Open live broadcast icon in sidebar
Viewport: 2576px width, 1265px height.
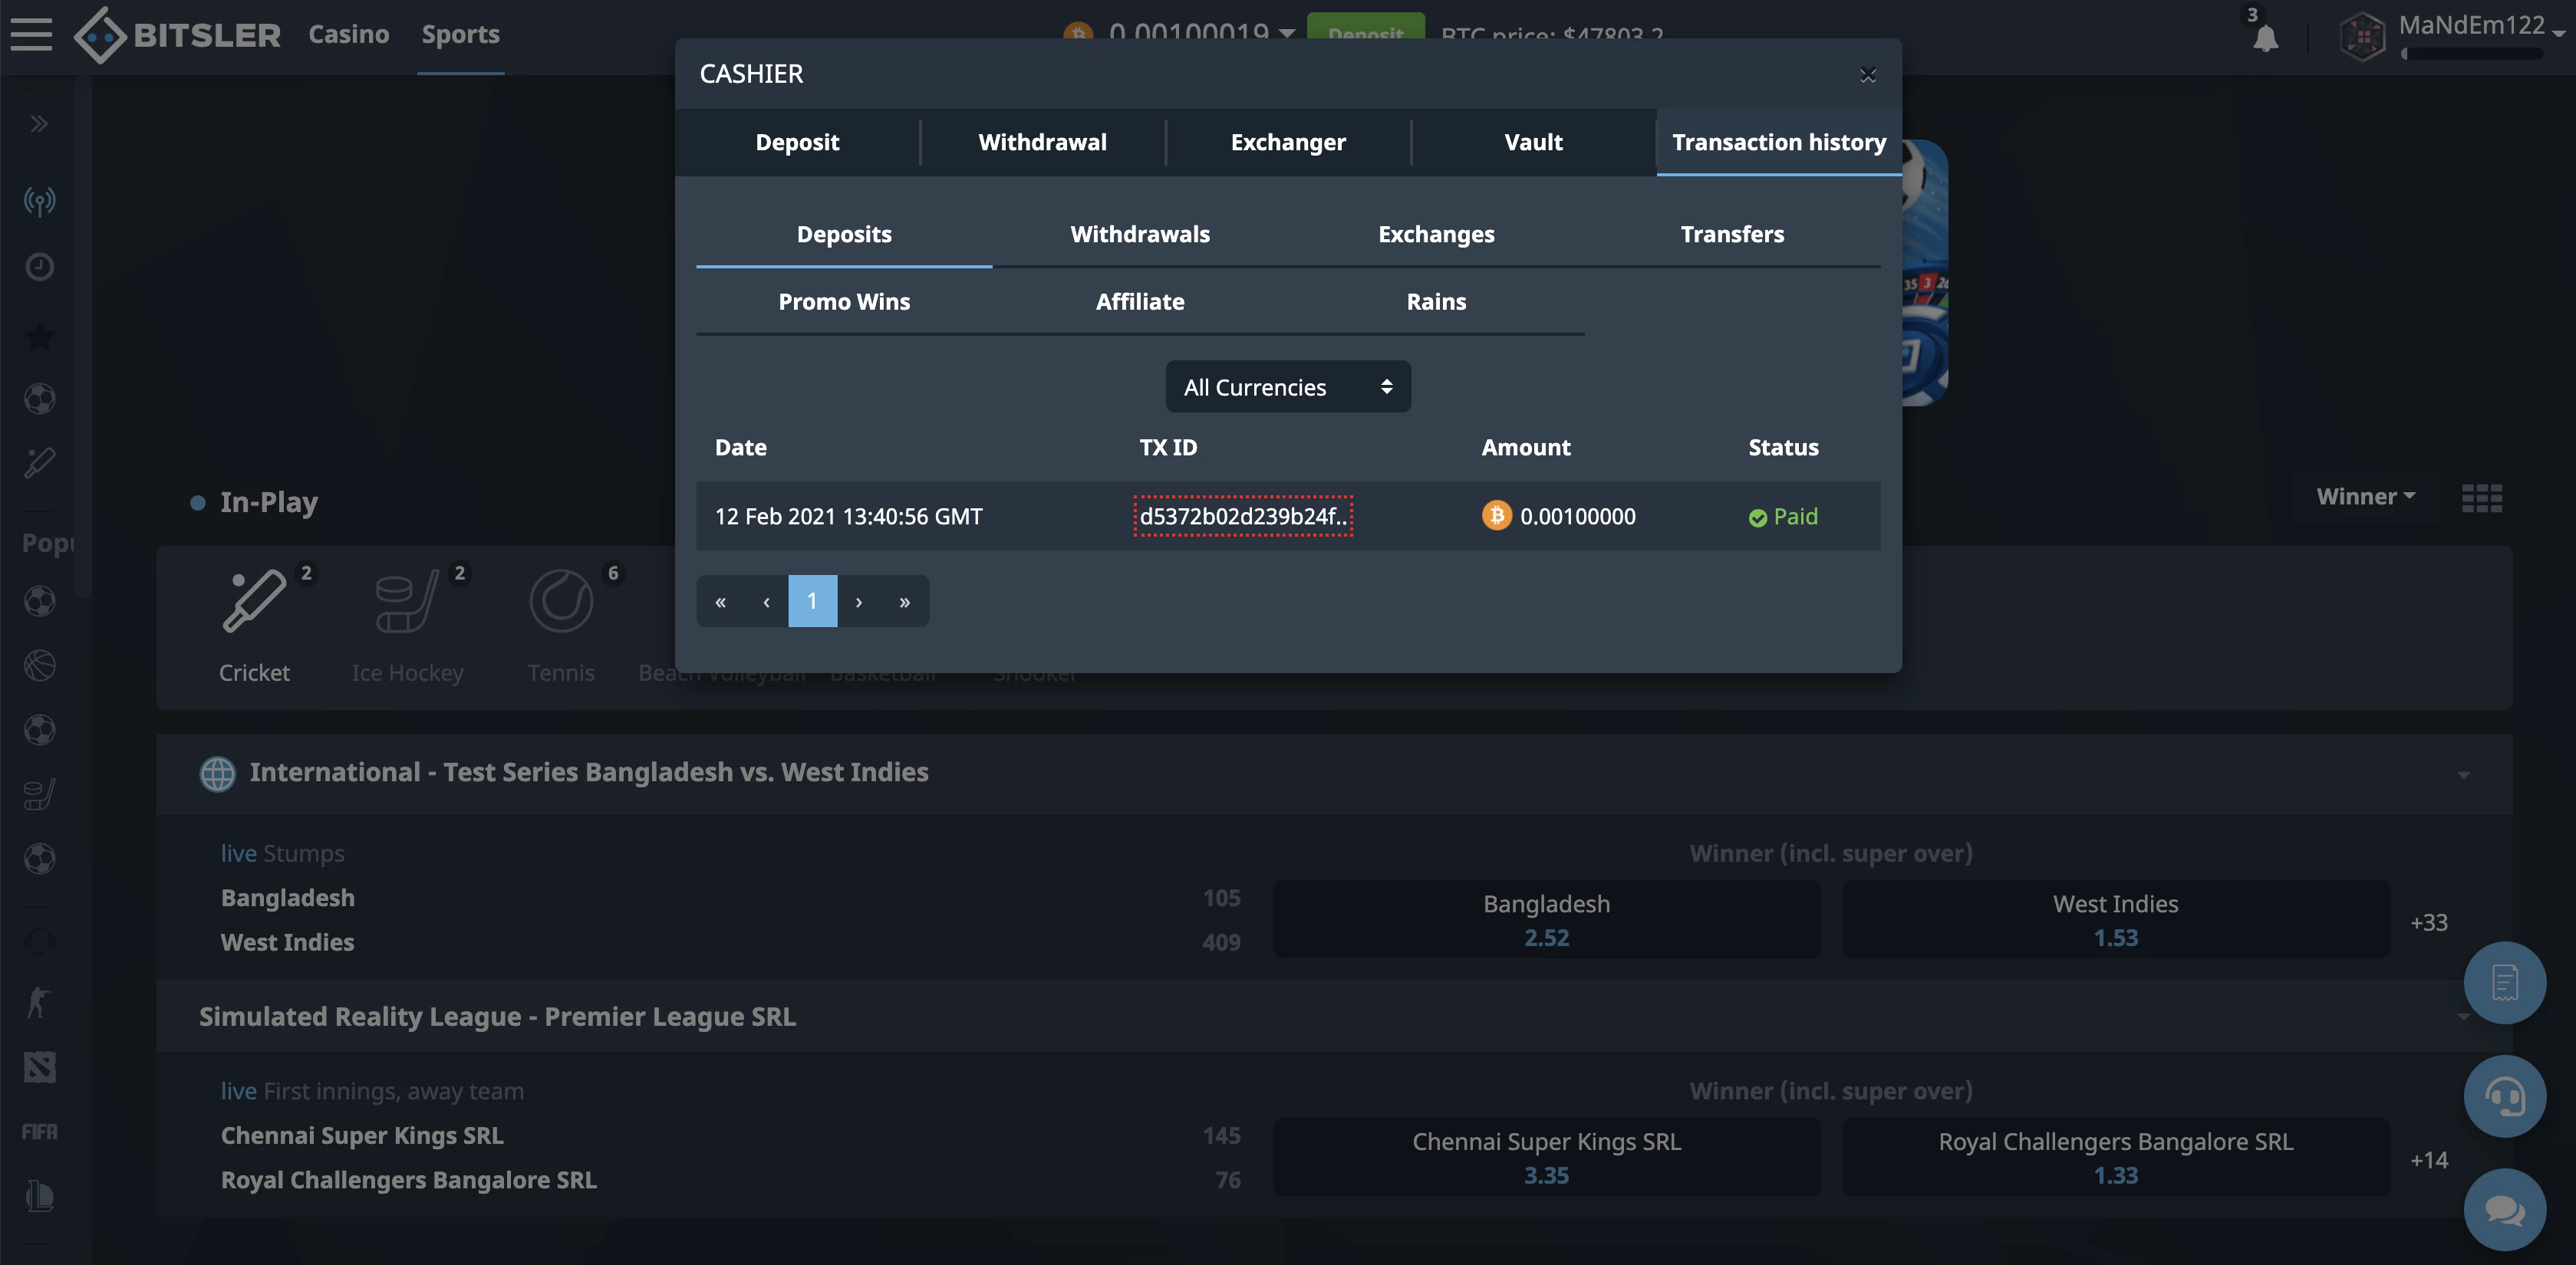[x=39, y=201]
